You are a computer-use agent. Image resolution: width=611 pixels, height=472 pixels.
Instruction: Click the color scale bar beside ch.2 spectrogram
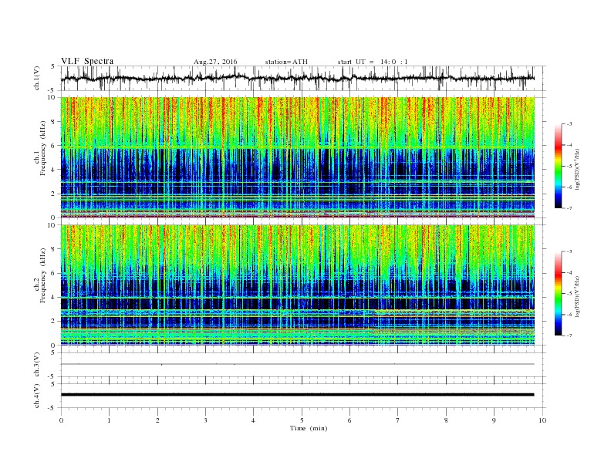point(559,293)
